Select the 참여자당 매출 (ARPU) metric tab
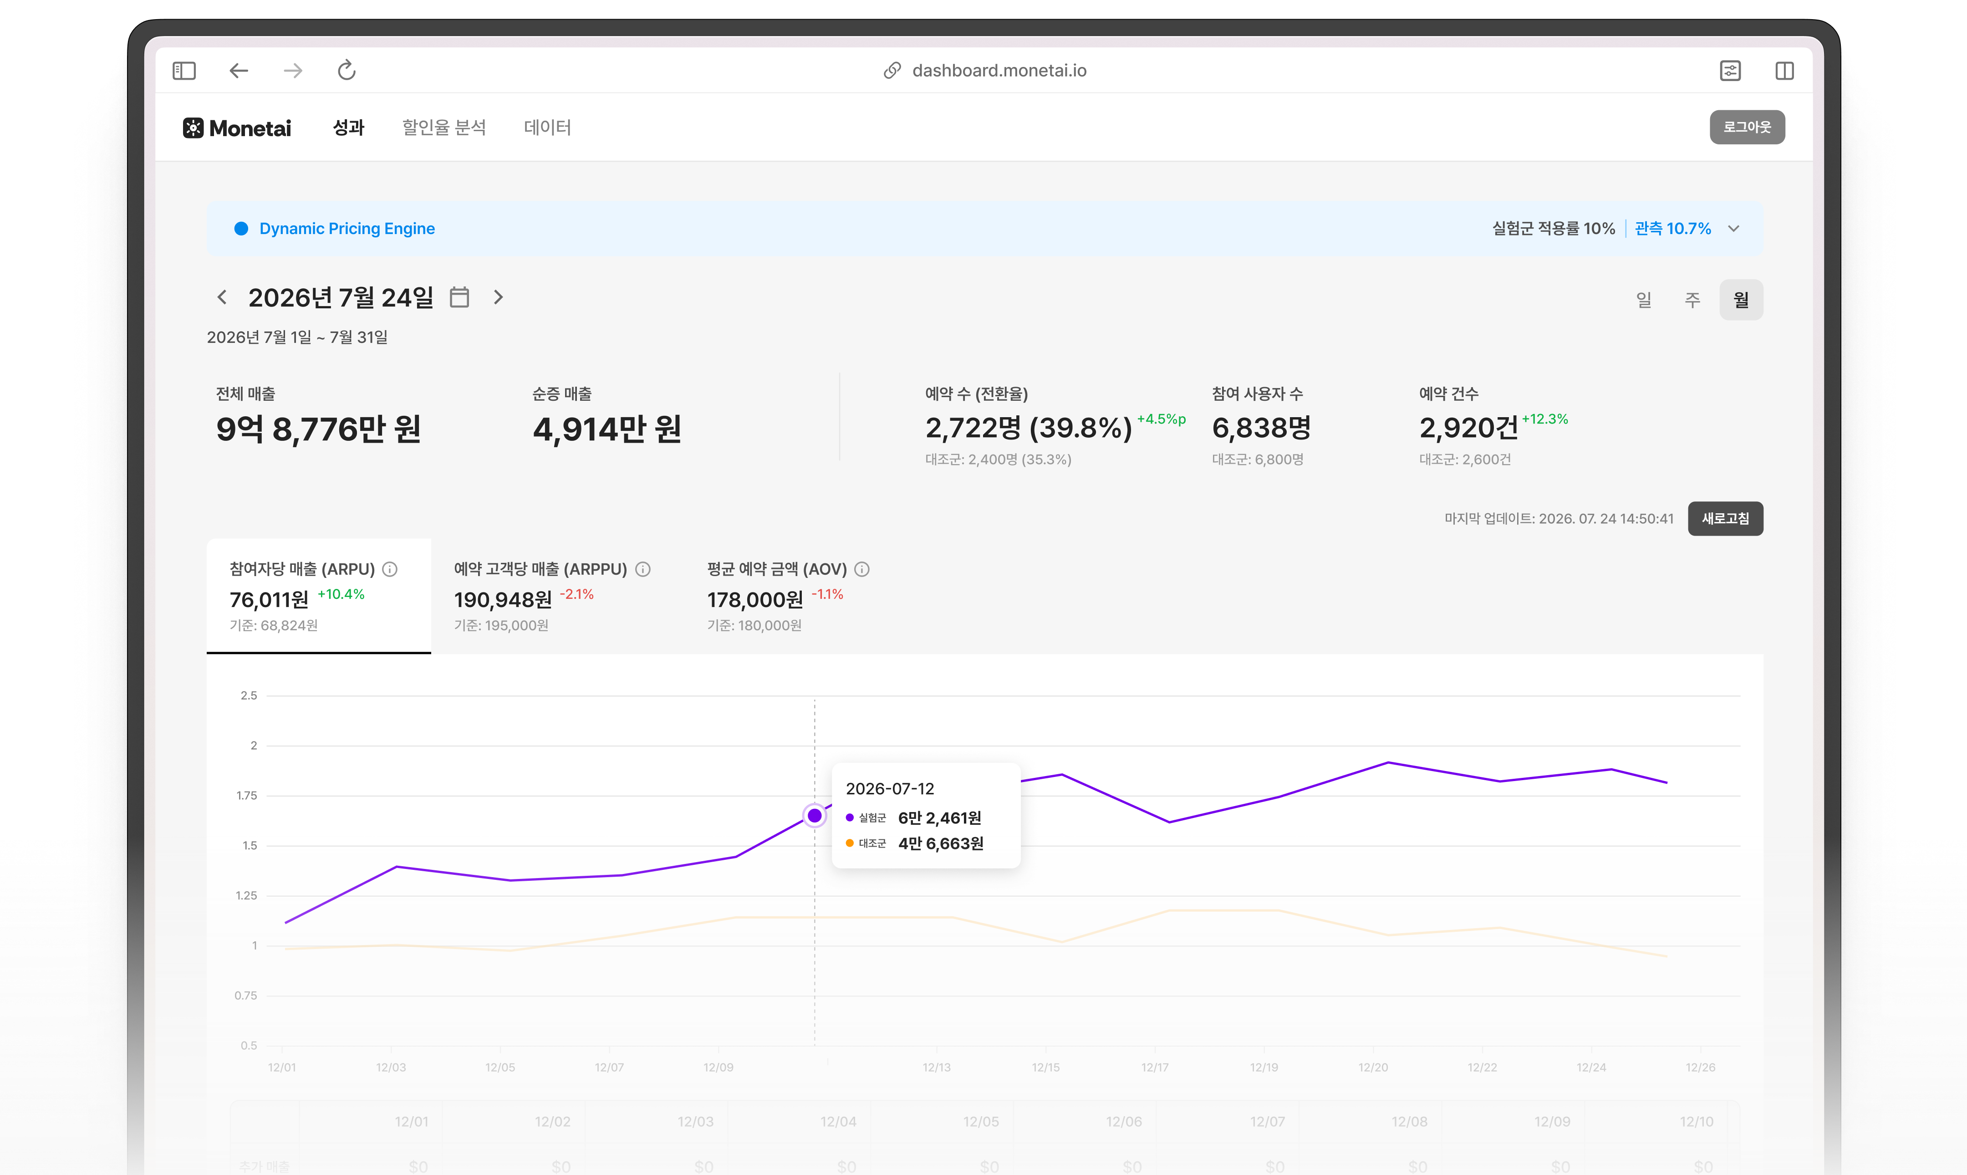 click(x=319, y=595)
